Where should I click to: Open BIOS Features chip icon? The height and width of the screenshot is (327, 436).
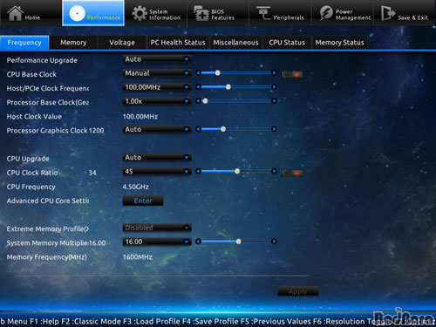click(201, 13)
